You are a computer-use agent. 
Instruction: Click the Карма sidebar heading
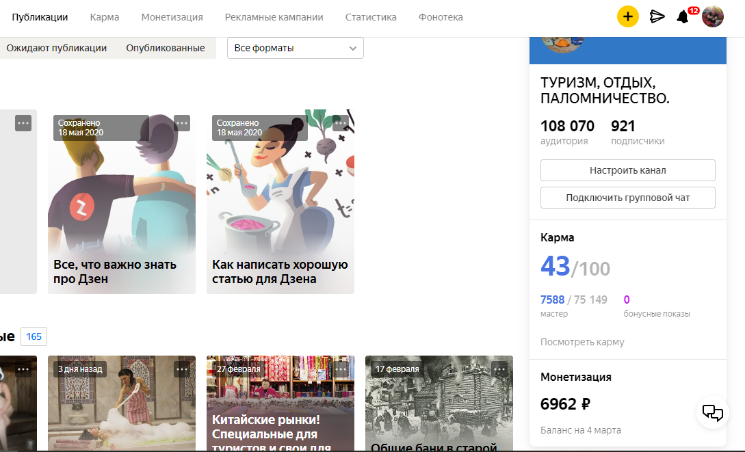pyautogui.click(x=558, y=237)
